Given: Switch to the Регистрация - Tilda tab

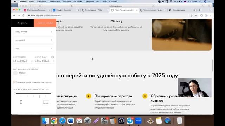Looking at the screenshot, I should [x=94, y=10].
